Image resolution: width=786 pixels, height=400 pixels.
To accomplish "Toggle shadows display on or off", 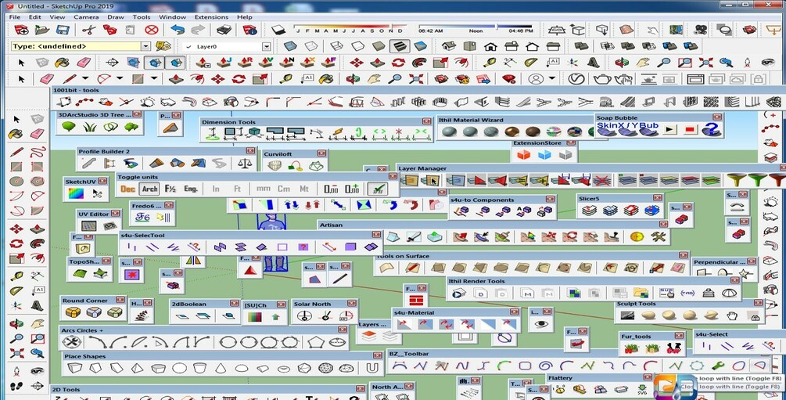I will pyautogui.click(x=278, y=30).
